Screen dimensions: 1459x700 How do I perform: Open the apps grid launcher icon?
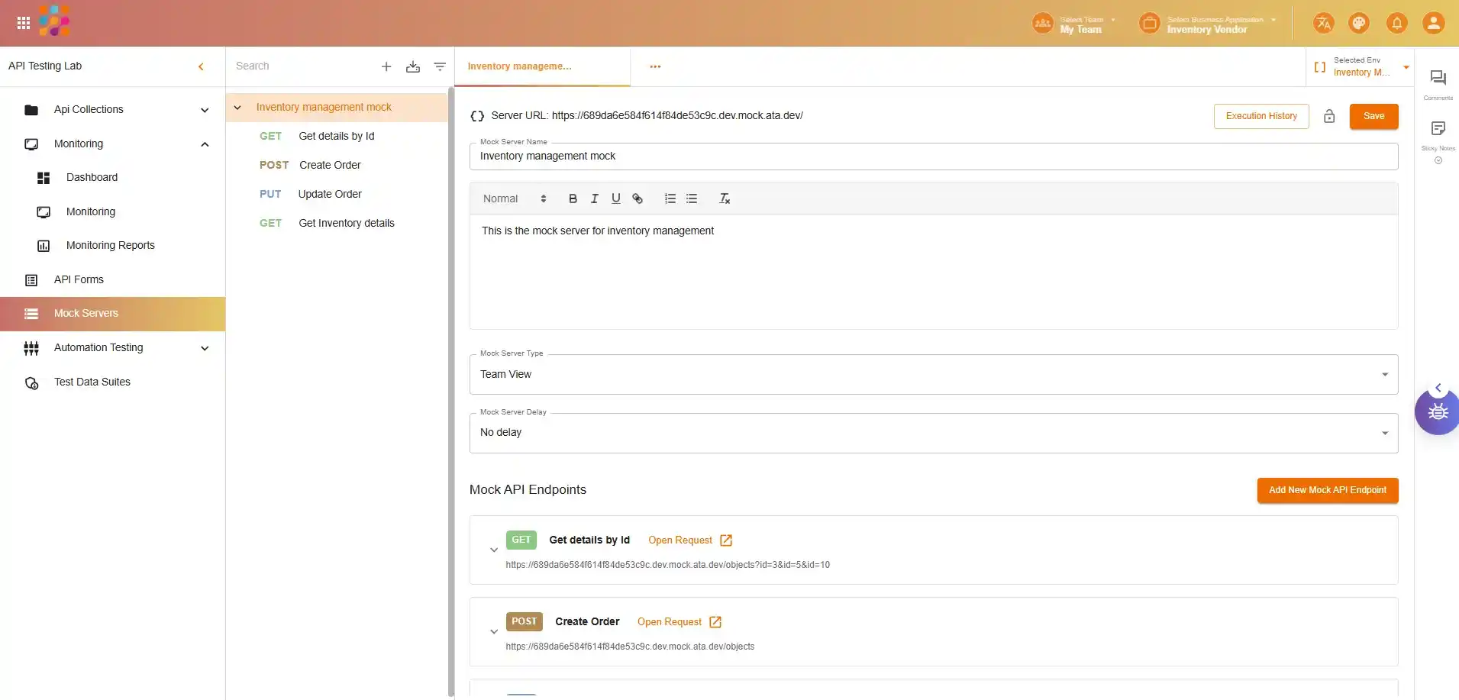click(x=24, y=23)
